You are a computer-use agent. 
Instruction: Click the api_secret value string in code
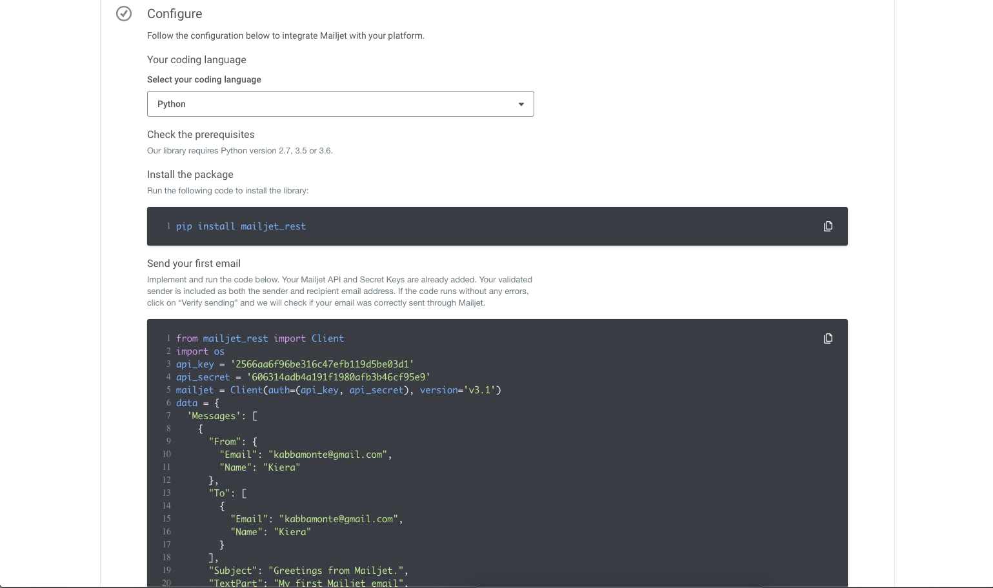(339, 377)
